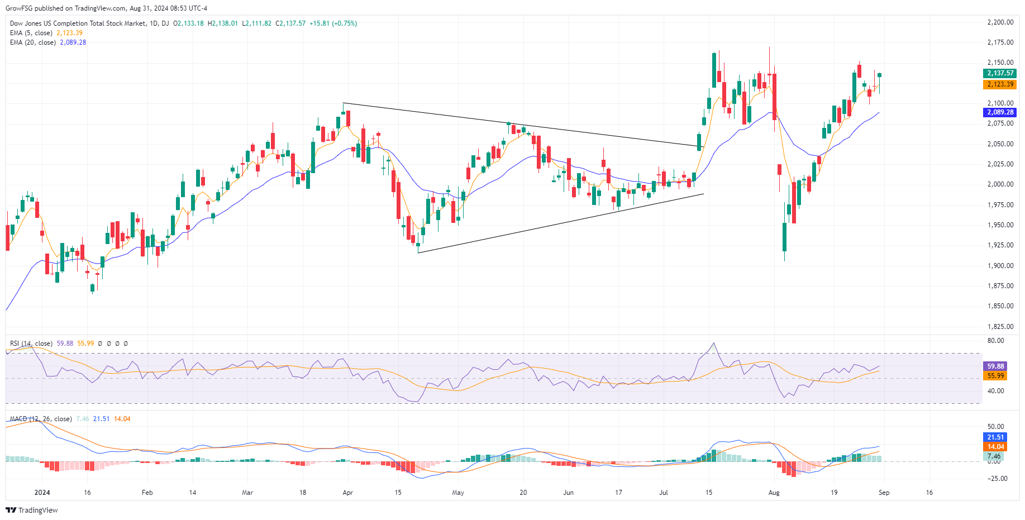This screenshot has height=520, width=1025.
Task: Click the orange 14.04 signal axis tag
Action: click(995, 447)
